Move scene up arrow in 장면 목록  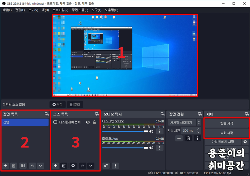pos(32,166)
